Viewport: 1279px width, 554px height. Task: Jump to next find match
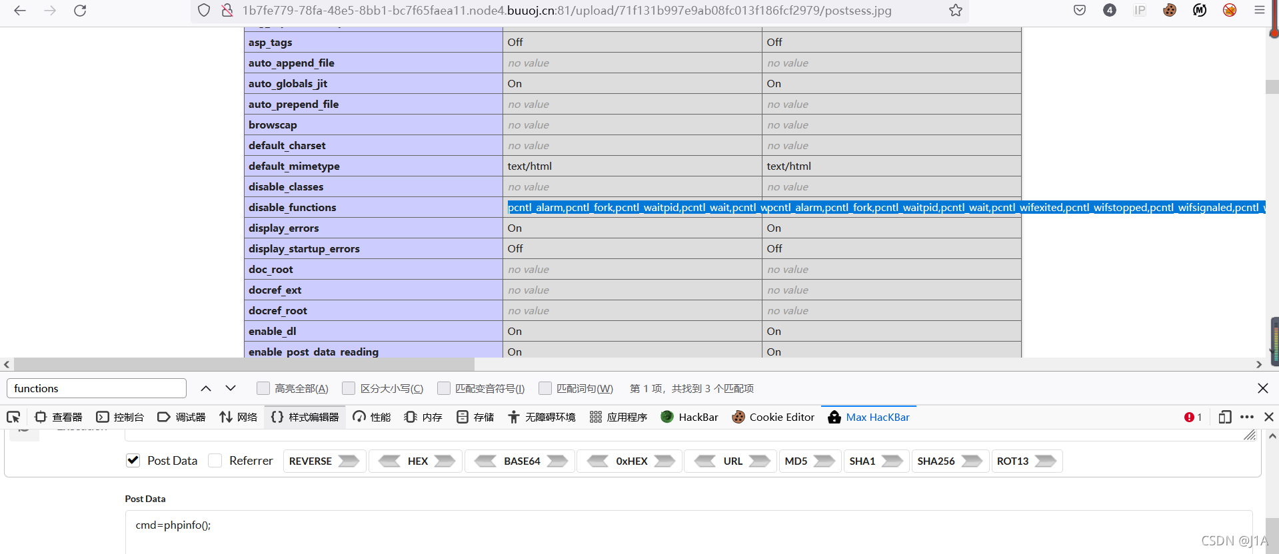pyautogui.click(x=231, y=388)
